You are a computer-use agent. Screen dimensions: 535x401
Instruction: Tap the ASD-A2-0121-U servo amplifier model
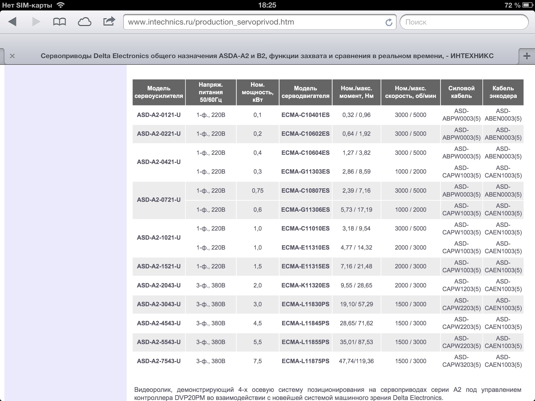(159, 115)
